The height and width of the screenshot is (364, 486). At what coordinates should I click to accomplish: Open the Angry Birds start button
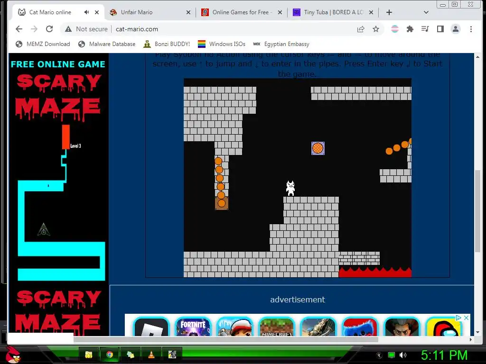coord(13,355)
